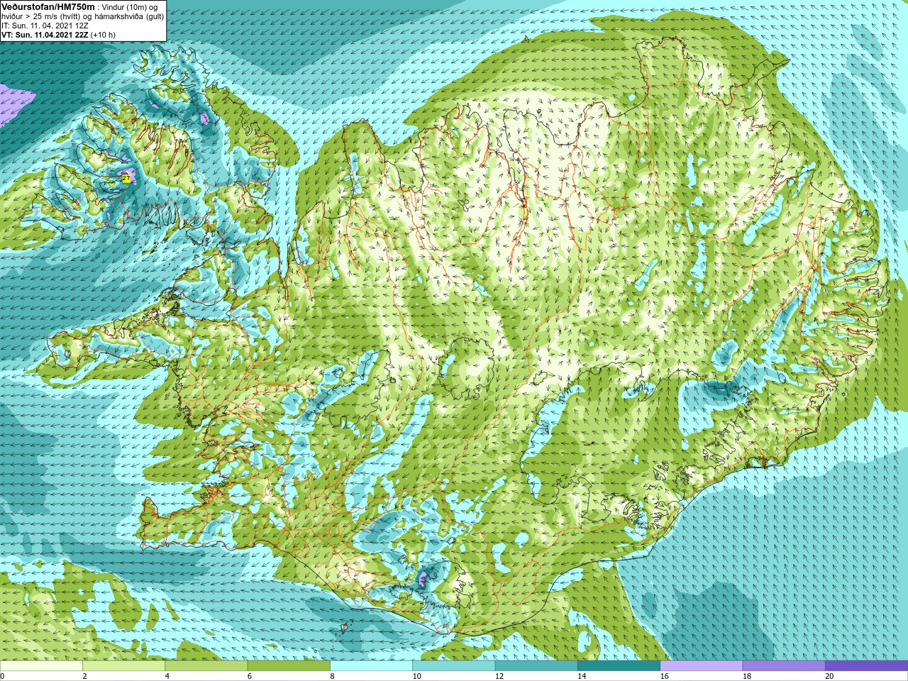The width and height of the screenshot is (908, 681).
Task: Click the legend label '14'
Action: (582, 676)
